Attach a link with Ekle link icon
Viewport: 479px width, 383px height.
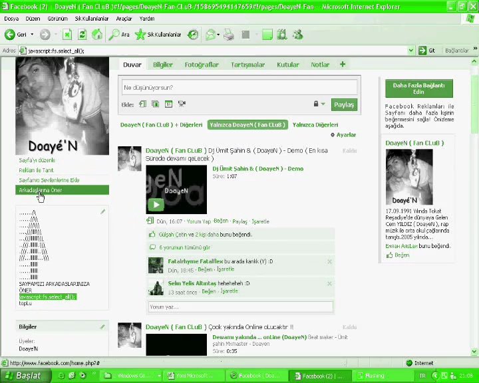[142, 104]
